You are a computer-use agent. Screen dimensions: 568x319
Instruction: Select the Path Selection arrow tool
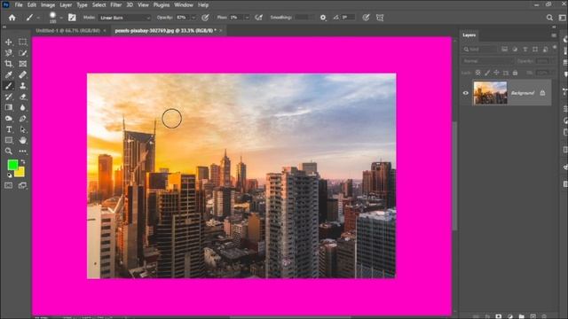click(x=22, y=129)
